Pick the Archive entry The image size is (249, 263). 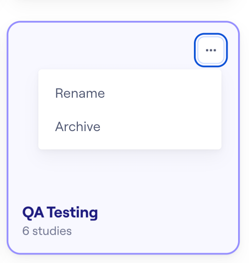[130, 126]
